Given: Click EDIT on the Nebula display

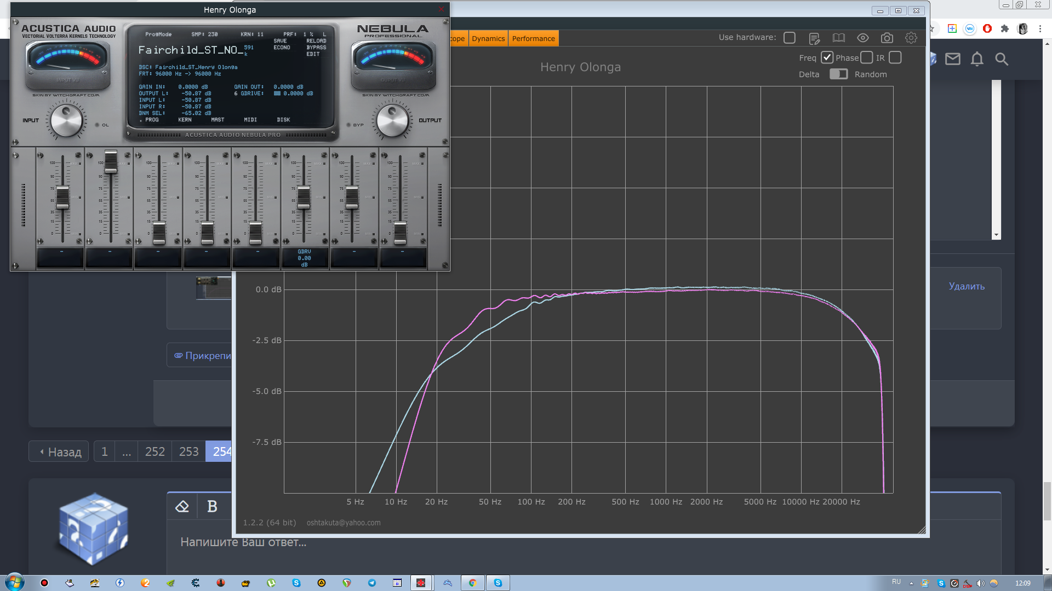Looking at the screenshot, I should coord(313,54).
